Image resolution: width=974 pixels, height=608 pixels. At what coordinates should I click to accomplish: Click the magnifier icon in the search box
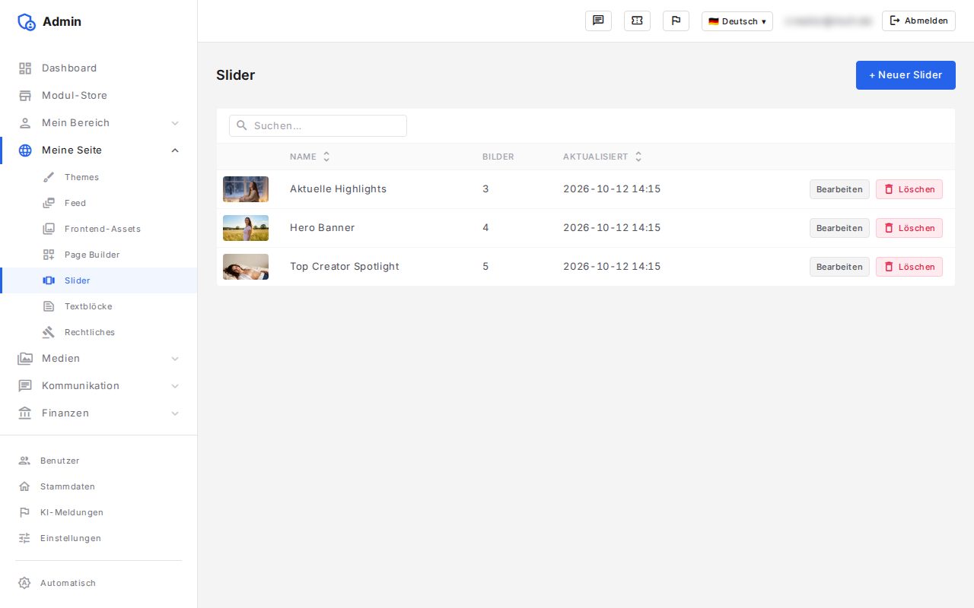coord(242,125)
